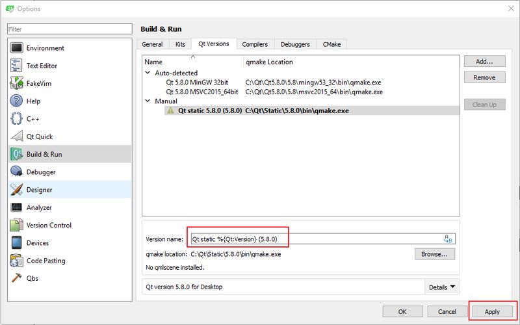Click the Clean Up button

point(484,105)
